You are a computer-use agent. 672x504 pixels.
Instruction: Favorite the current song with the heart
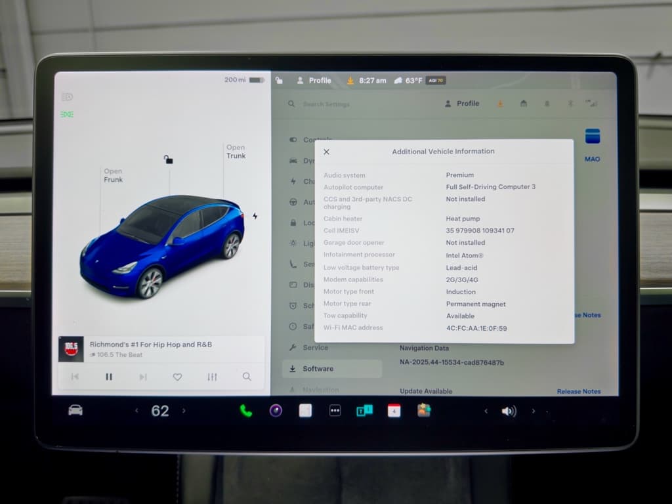pyautogui.click(x=177, y=377)
